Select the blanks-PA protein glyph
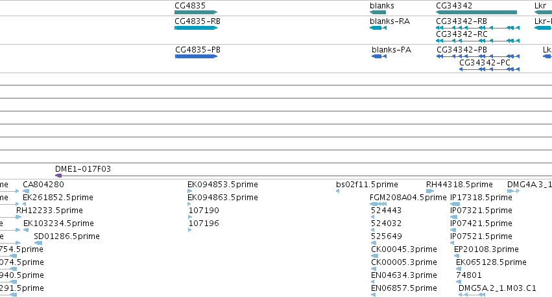 coord(379,56)
